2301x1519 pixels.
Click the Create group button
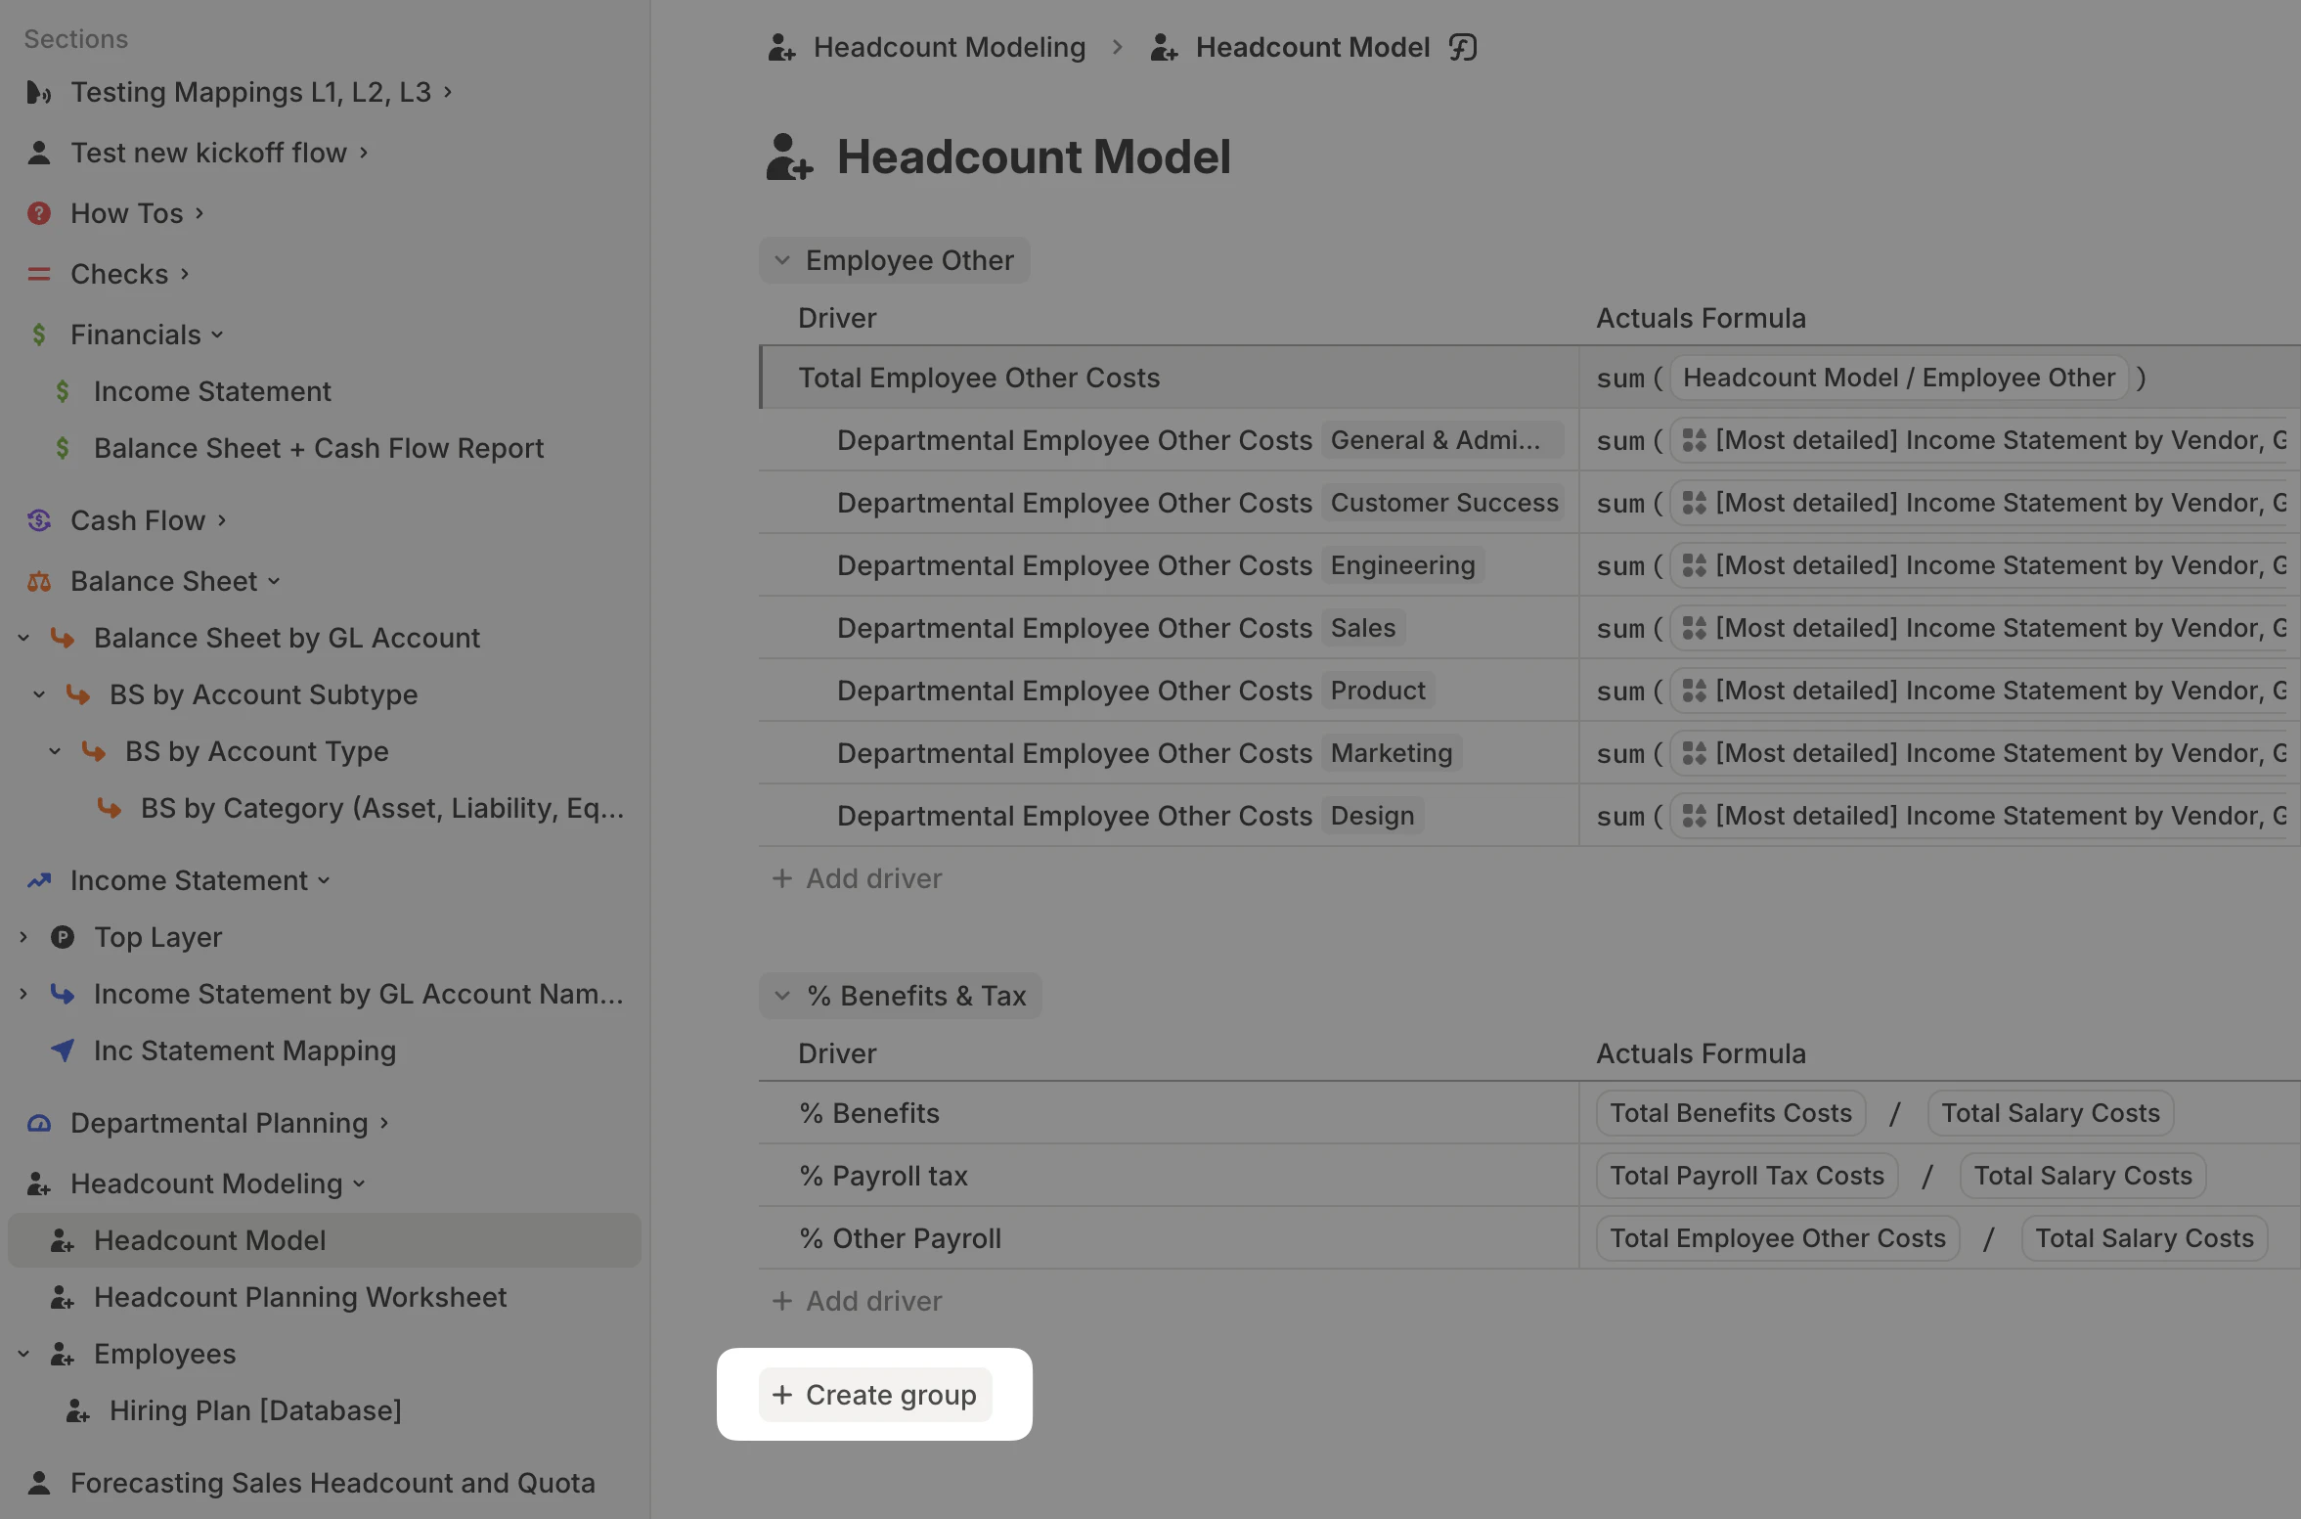[x=875, y=1395]
